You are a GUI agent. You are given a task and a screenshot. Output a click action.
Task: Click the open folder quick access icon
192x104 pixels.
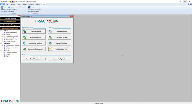(8, 2)
